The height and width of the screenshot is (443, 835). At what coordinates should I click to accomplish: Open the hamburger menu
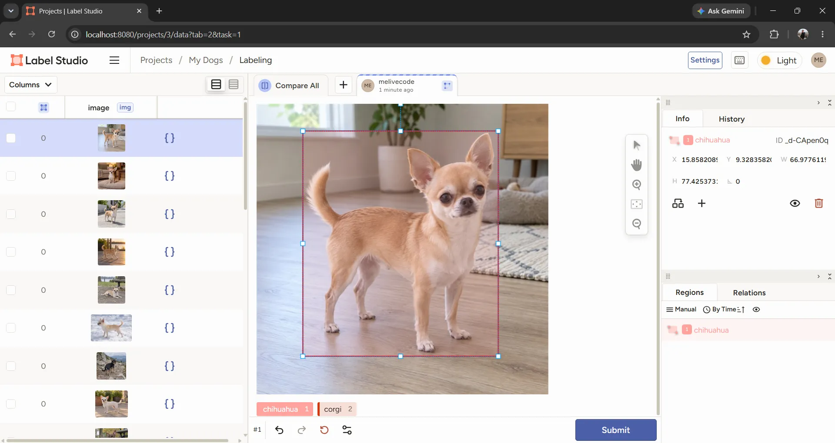pos(114,60)
